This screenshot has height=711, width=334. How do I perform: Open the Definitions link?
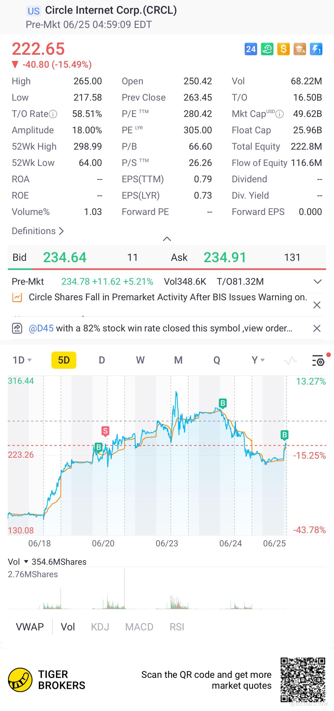click(x=38, y=231)
